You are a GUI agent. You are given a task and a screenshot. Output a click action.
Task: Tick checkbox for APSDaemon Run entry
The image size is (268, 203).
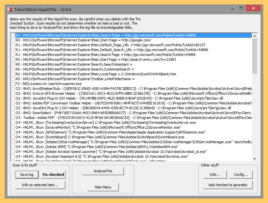click(x=13, y=132)
